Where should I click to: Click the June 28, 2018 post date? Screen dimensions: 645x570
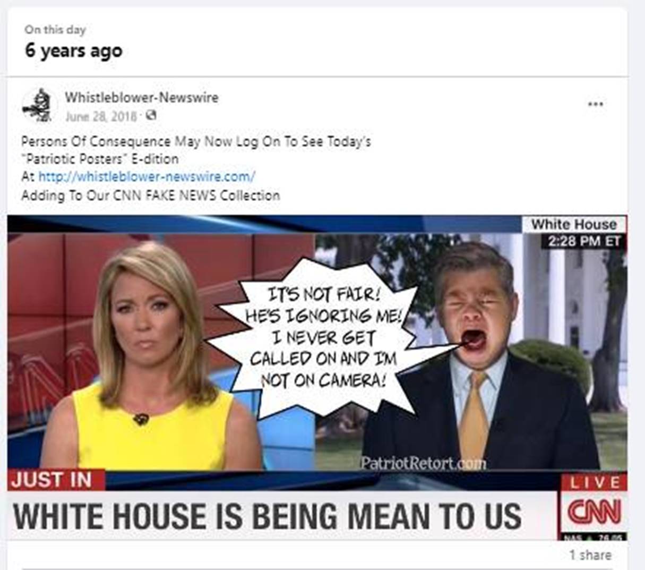pyautogui.click(x=101, y=116)
